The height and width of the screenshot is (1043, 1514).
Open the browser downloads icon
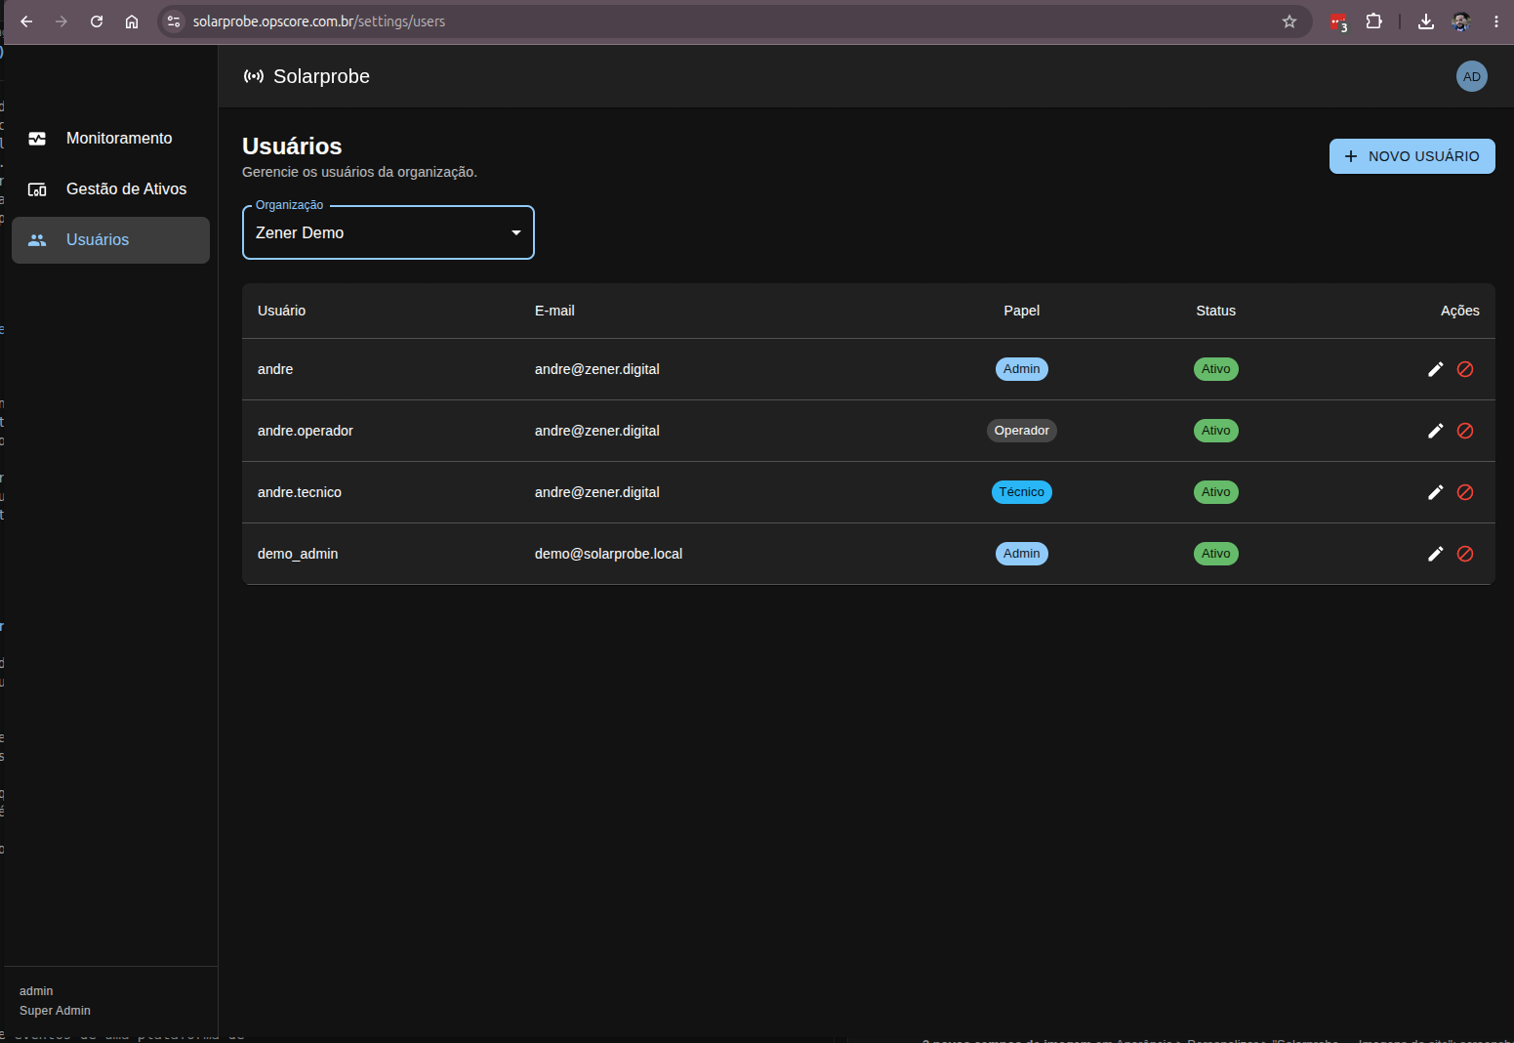click(x=1426, y=21)
